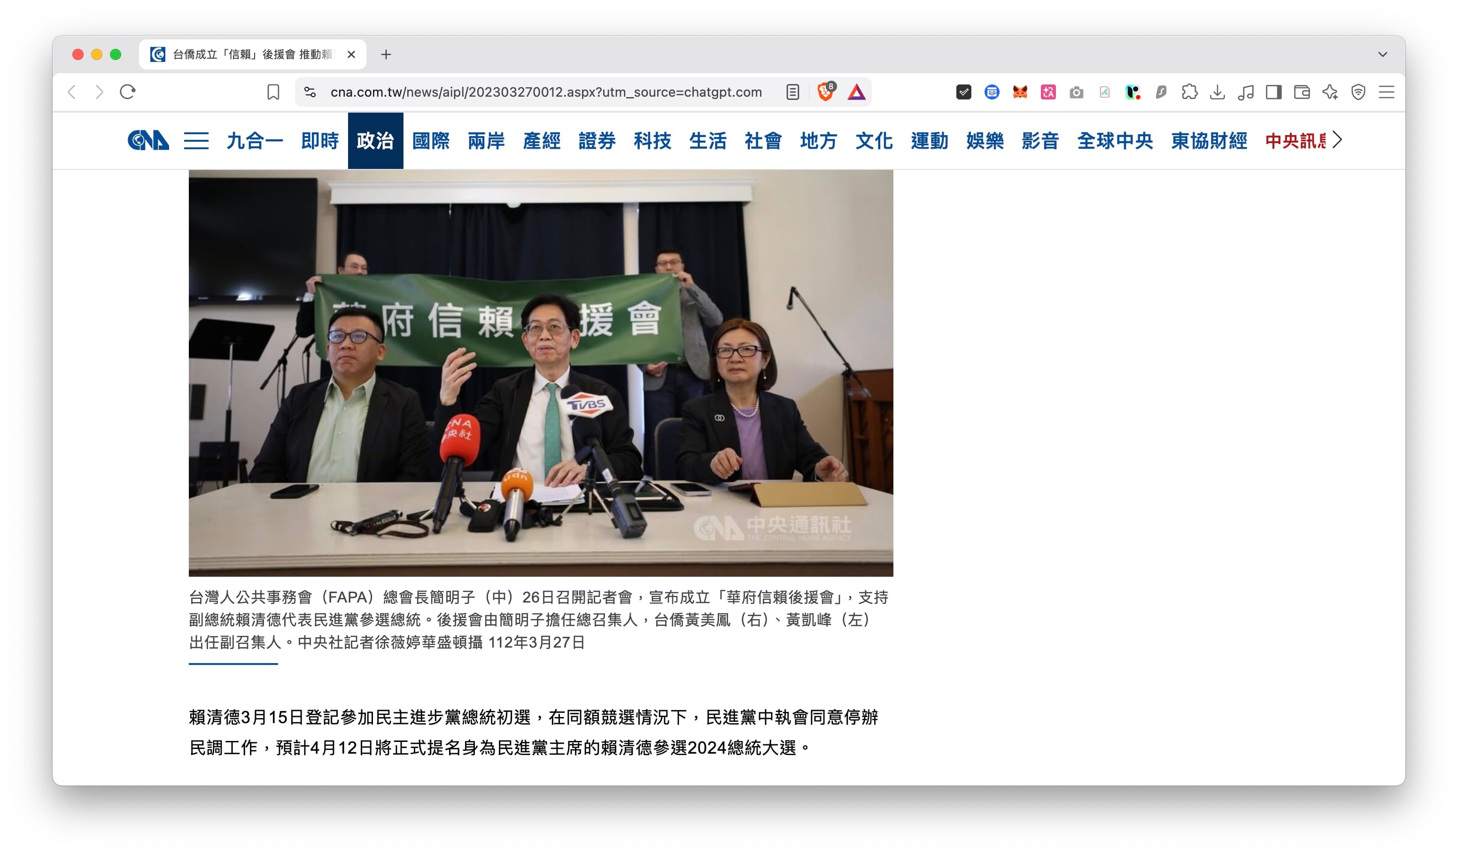Screen dimensions: 1458x855
Task: Open the browser main hamburger menu
Action: point(1386,92)
